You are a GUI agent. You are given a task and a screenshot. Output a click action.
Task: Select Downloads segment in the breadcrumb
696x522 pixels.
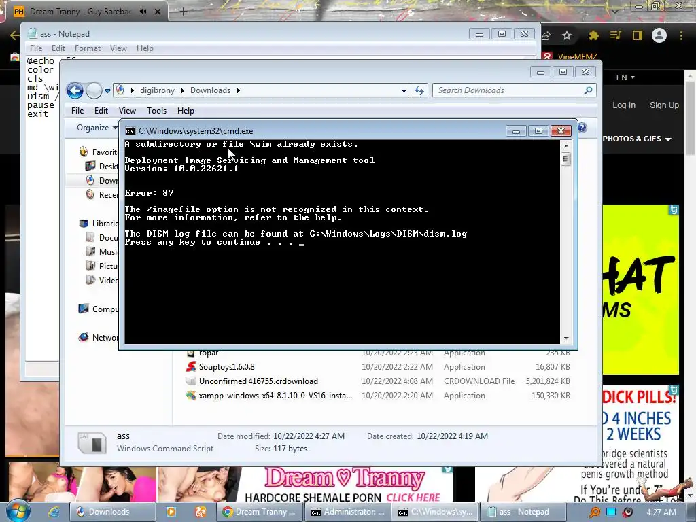tap(211, 90)
